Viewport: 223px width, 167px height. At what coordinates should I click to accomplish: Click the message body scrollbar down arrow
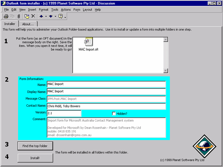(166, 71)
